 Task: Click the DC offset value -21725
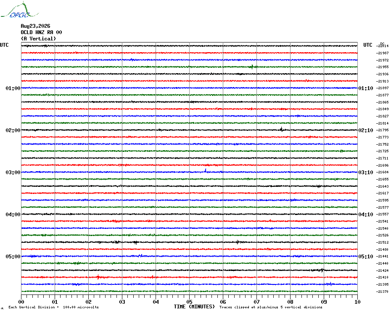click(x=382, y=151)
